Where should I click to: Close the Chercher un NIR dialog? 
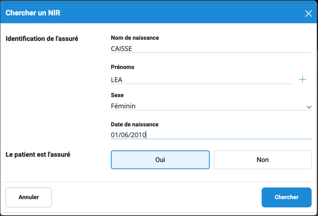point(308,13)
